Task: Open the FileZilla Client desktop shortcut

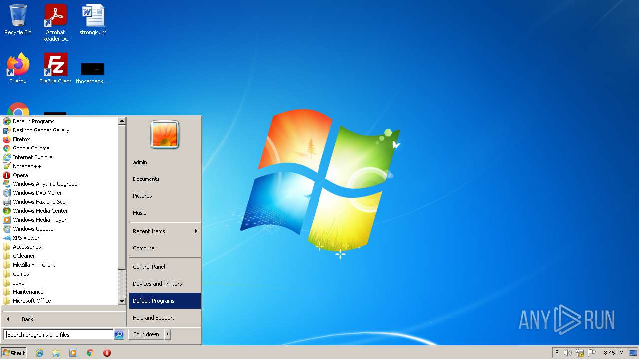Action: coord(55,68)
